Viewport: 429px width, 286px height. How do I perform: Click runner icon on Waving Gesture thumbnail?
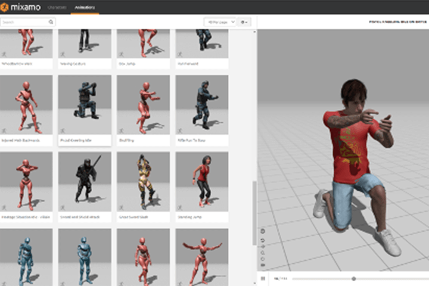pos(63,54)
